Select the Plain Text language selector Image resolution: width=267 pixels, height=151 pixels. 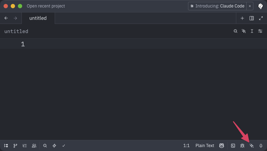pos(205,146)
